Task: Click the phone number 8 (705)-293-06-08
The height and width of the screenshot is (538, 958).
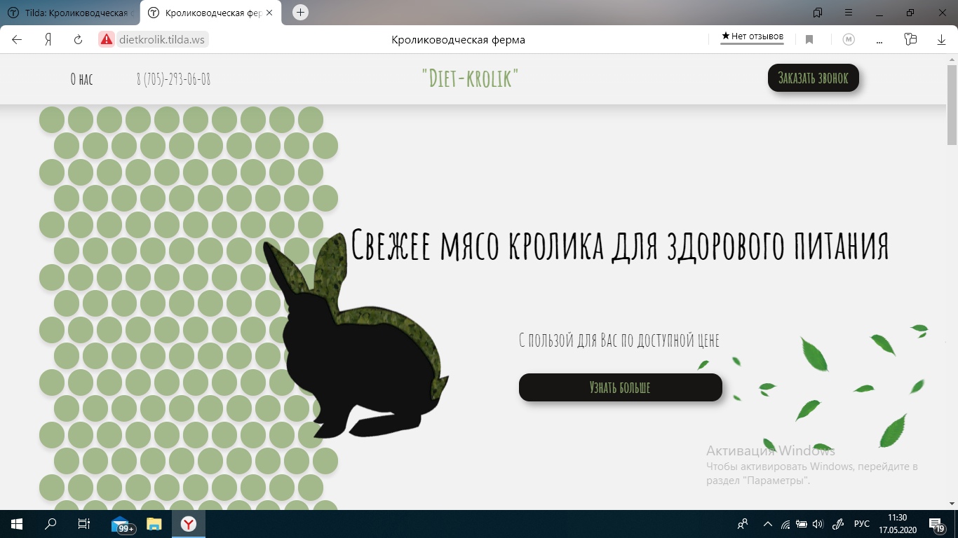Action: point(173,79)
